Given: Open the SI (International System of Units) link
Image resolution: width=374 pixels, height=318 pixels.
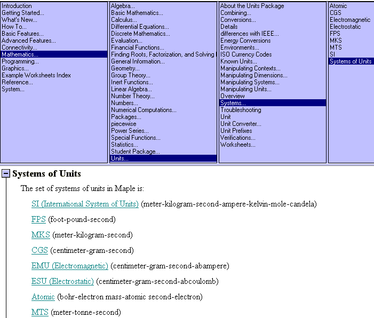Looking at the screenshot, I should [85, 204].
